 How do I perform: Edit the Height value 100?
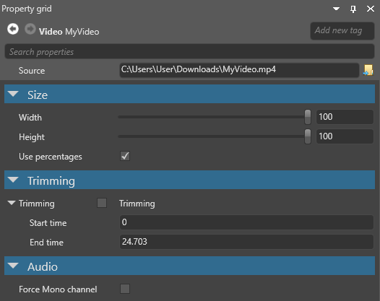tap(345, 136)
